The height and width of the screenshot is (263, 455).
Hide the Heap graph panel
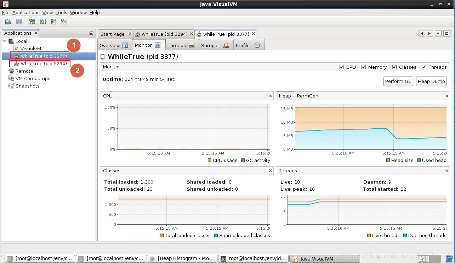point(447,96)
